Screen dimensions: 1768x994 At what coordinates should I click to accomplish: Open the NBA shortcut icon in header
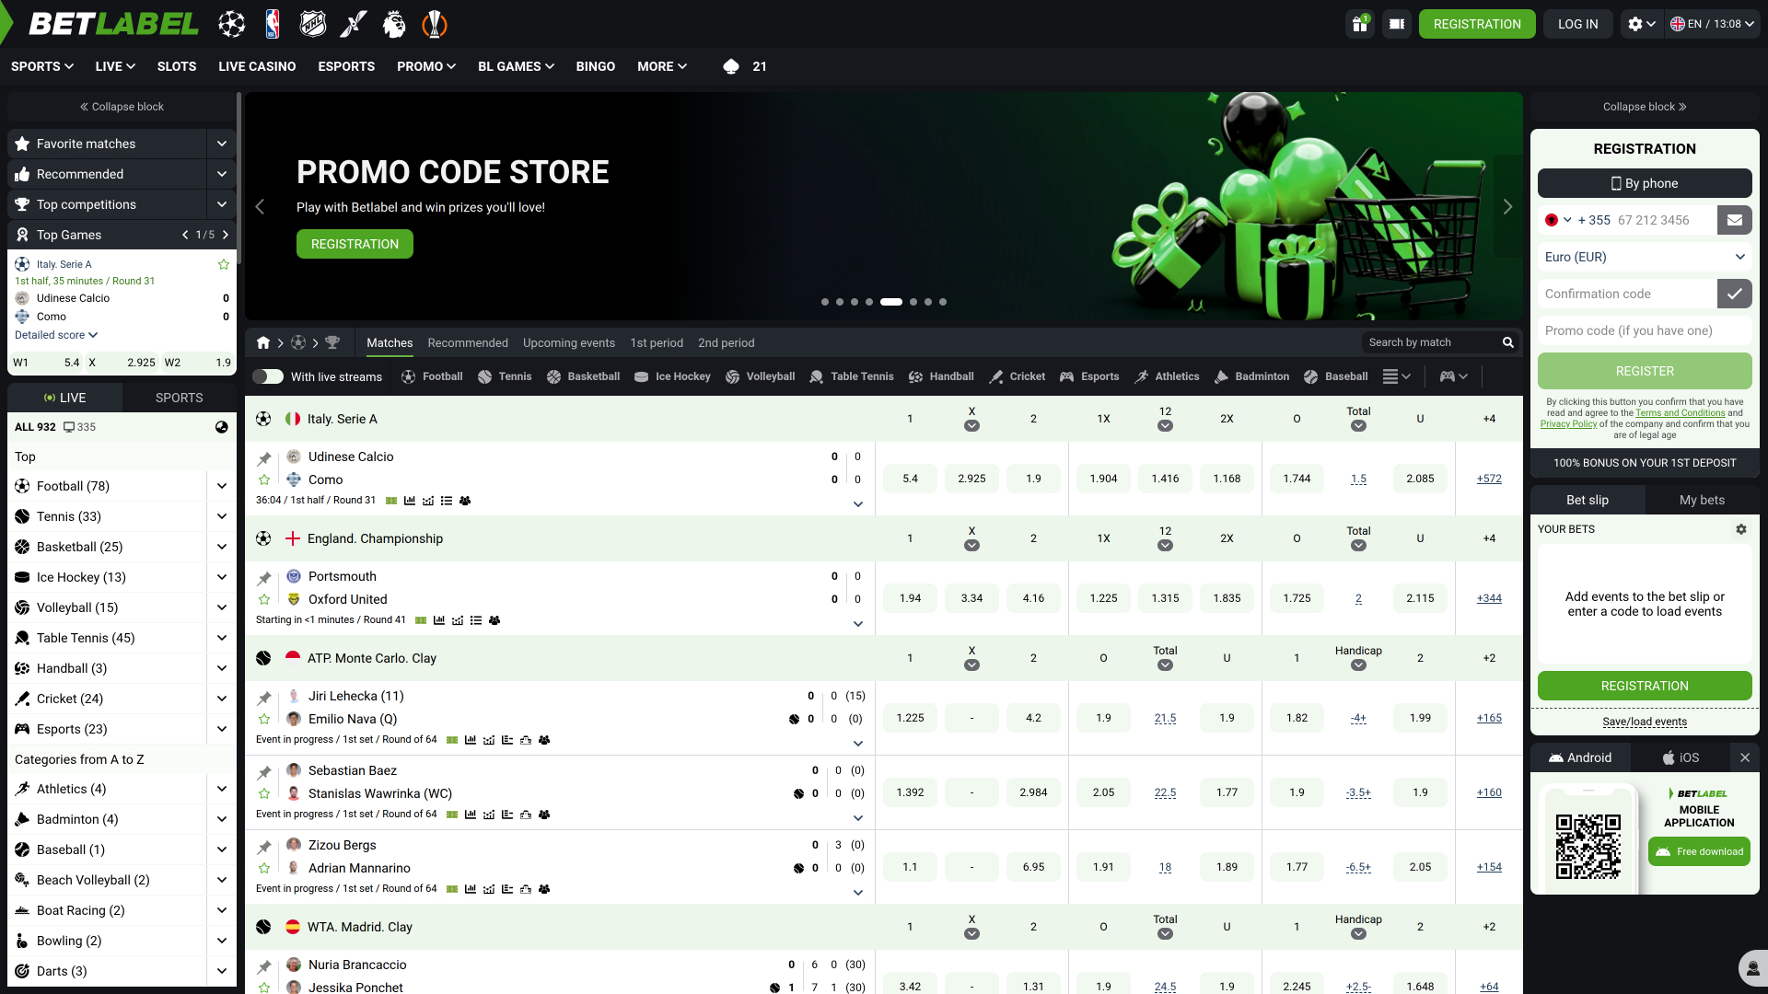click(272, 24)
